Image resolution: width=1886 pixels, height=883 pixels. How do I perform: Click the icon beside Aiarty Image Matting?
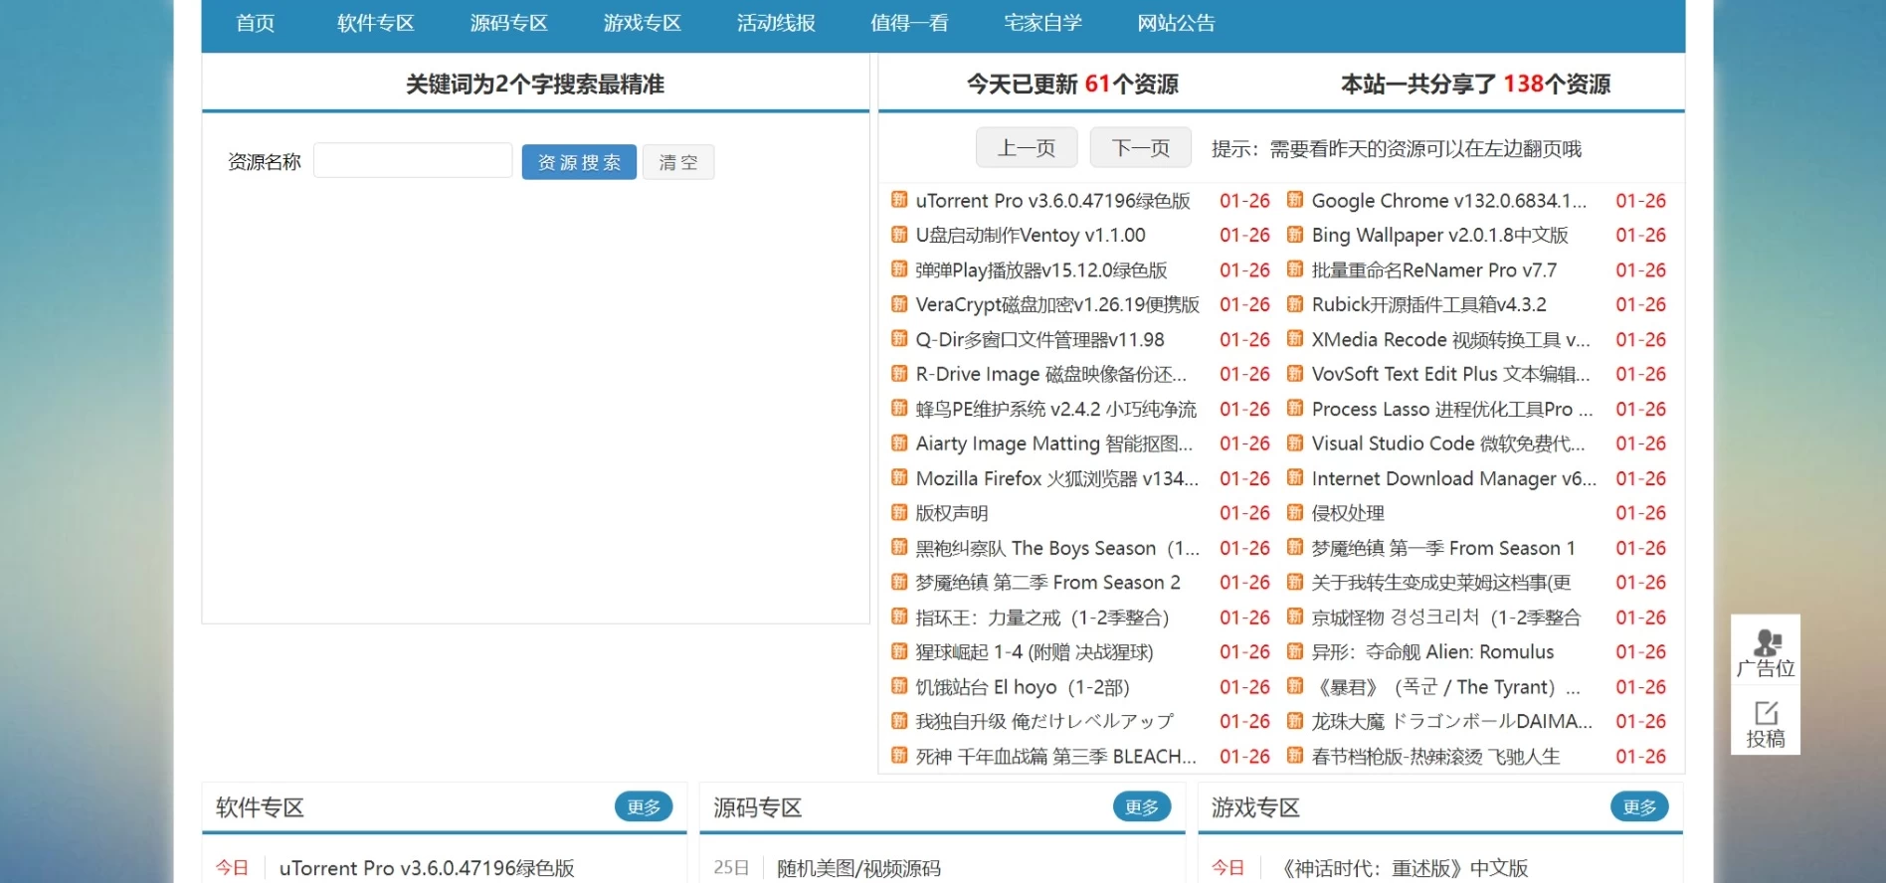tap(899, 443)
